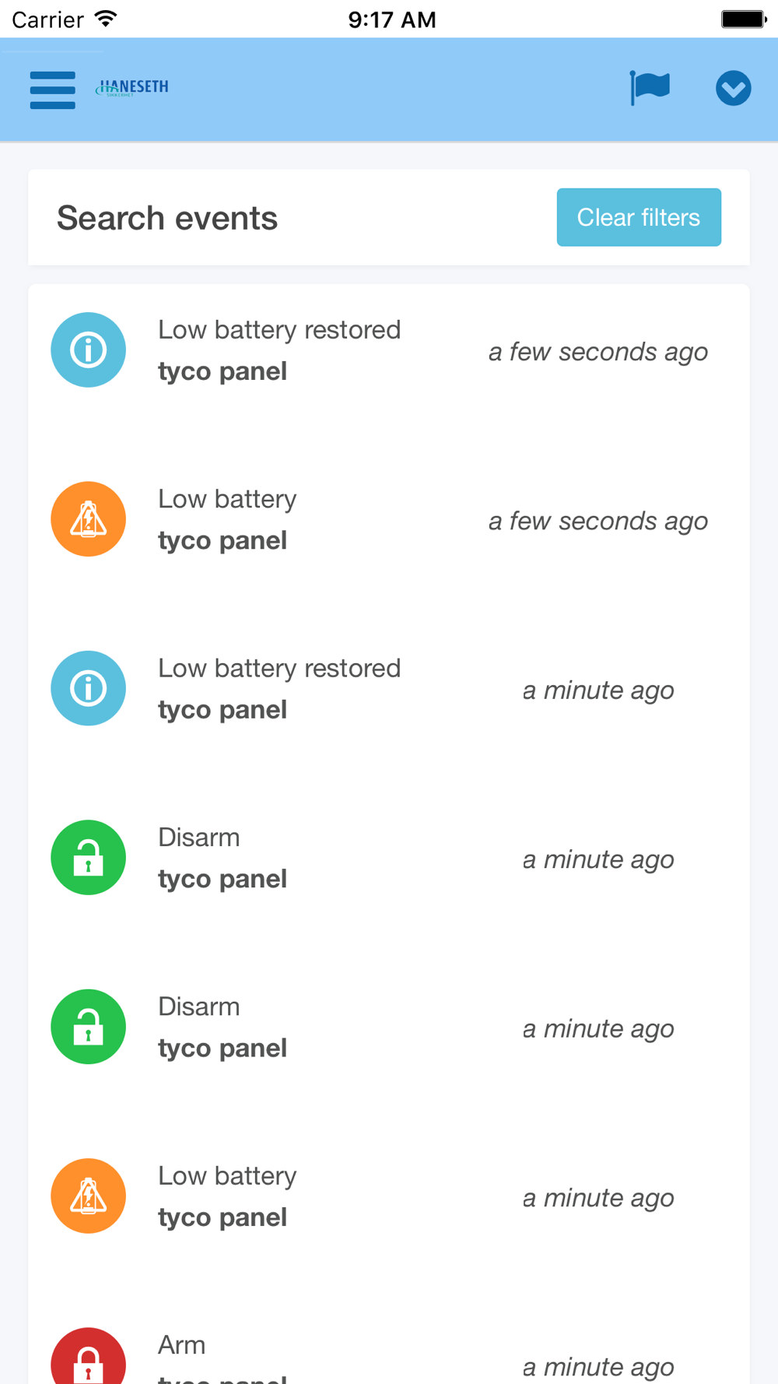
Task: Tap the second green unlocked padlock icon
Action: [x=88, y=1027]
